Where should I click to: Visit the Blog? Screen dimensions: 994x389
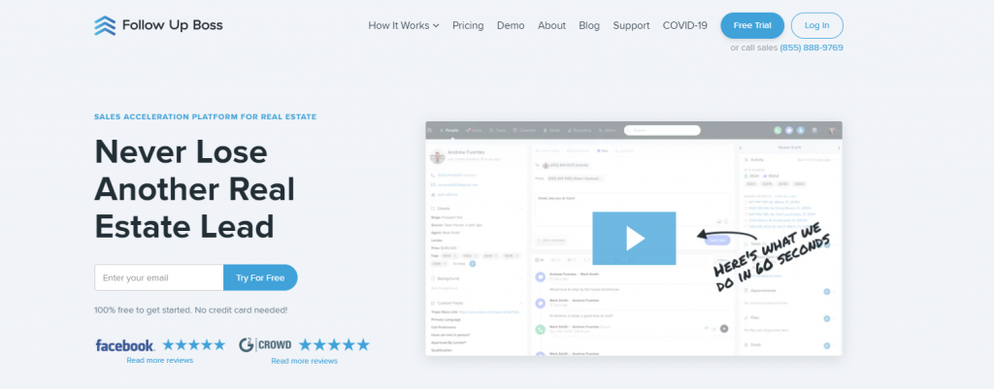(589, 25)
